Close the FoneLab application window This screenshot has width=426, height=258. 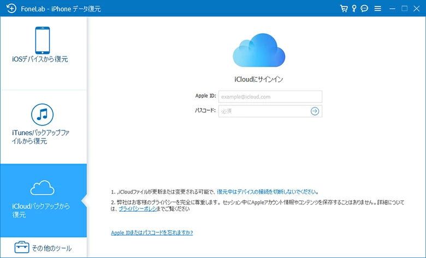point(416,9)
